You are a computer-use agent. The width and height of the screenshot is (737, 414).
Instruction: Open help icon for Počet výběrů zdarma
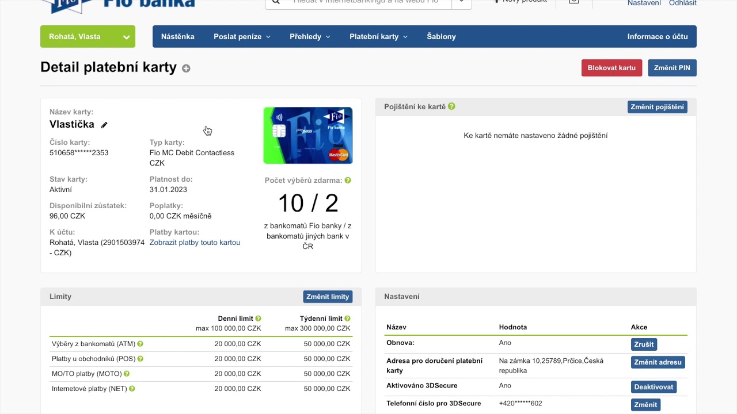[x=348, y=180]
